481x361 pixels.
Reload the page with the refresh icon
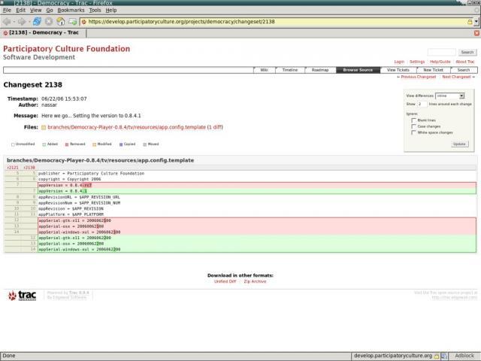coord(37,22)
